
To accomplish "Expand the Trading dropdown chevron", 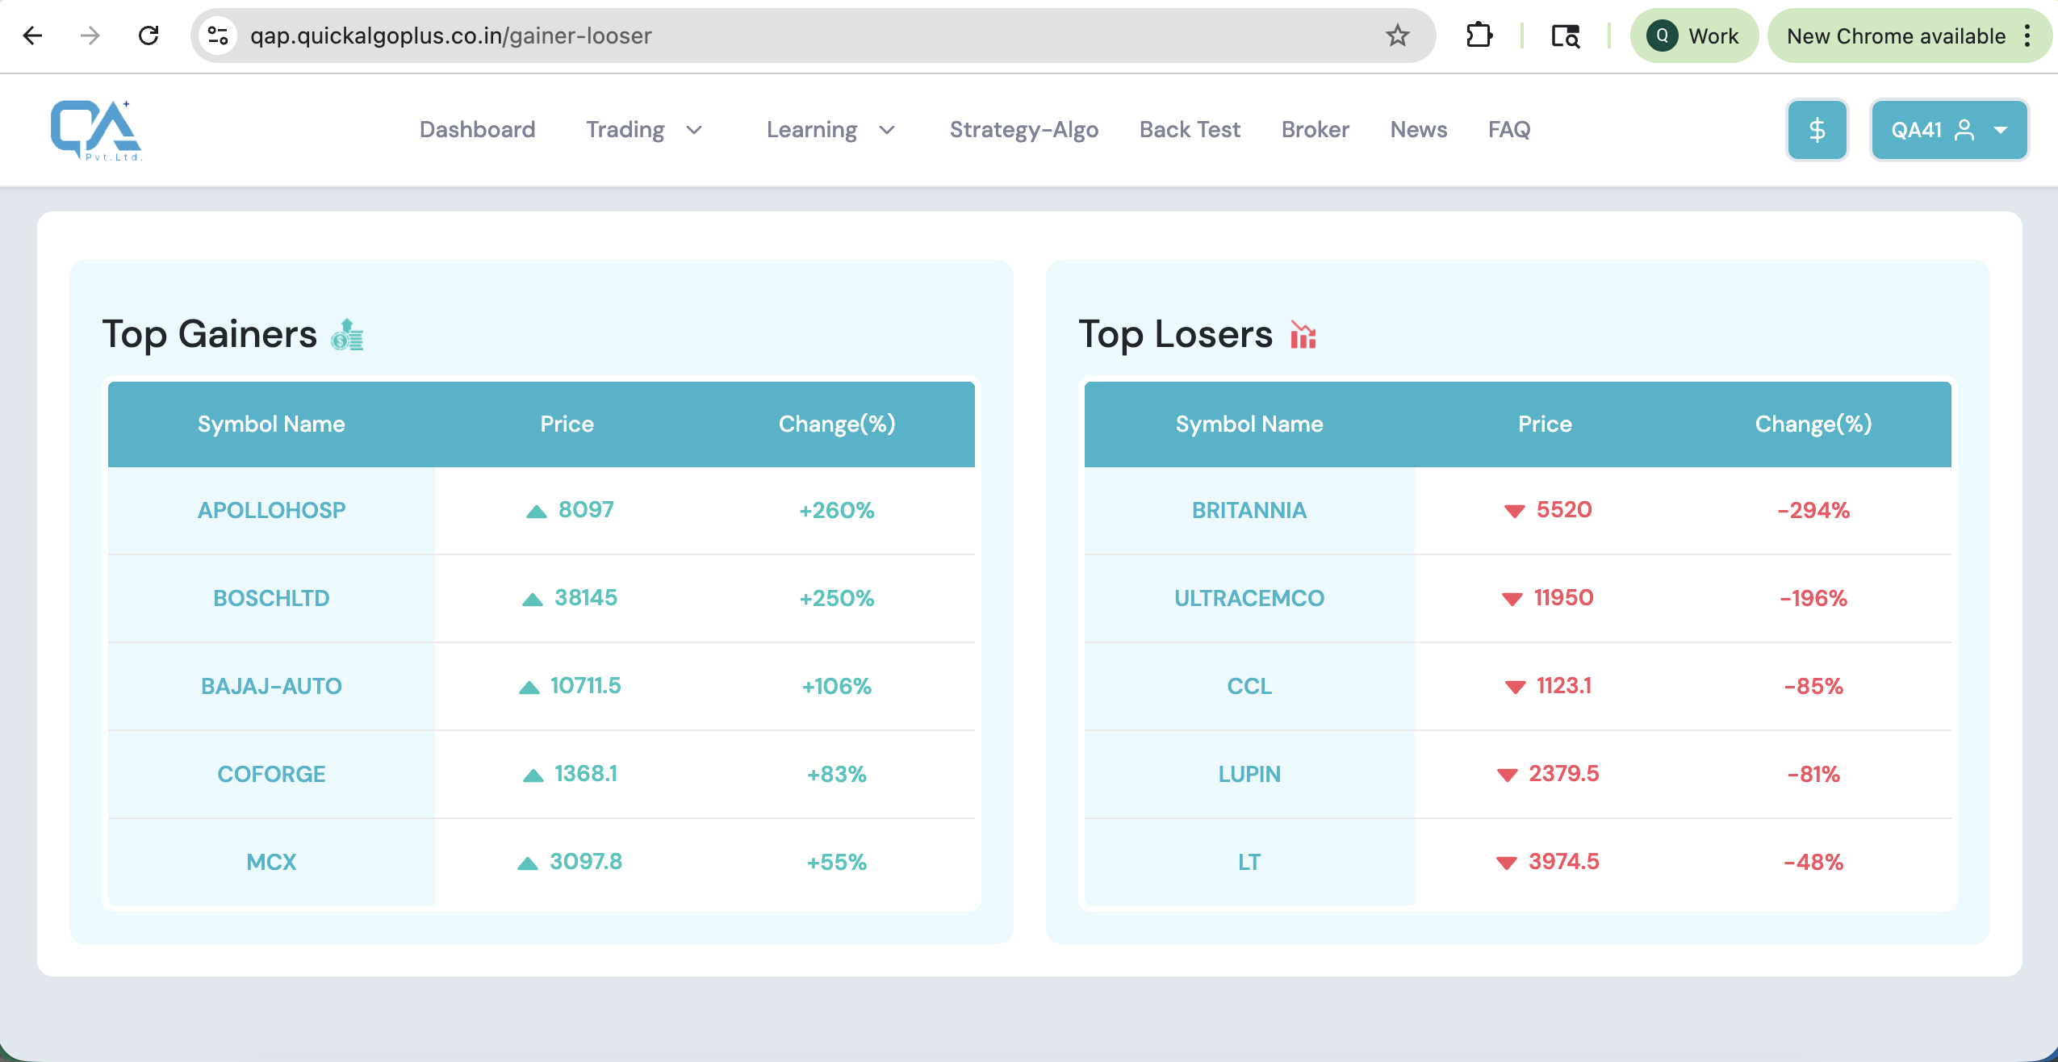I will tap(694, 130).
